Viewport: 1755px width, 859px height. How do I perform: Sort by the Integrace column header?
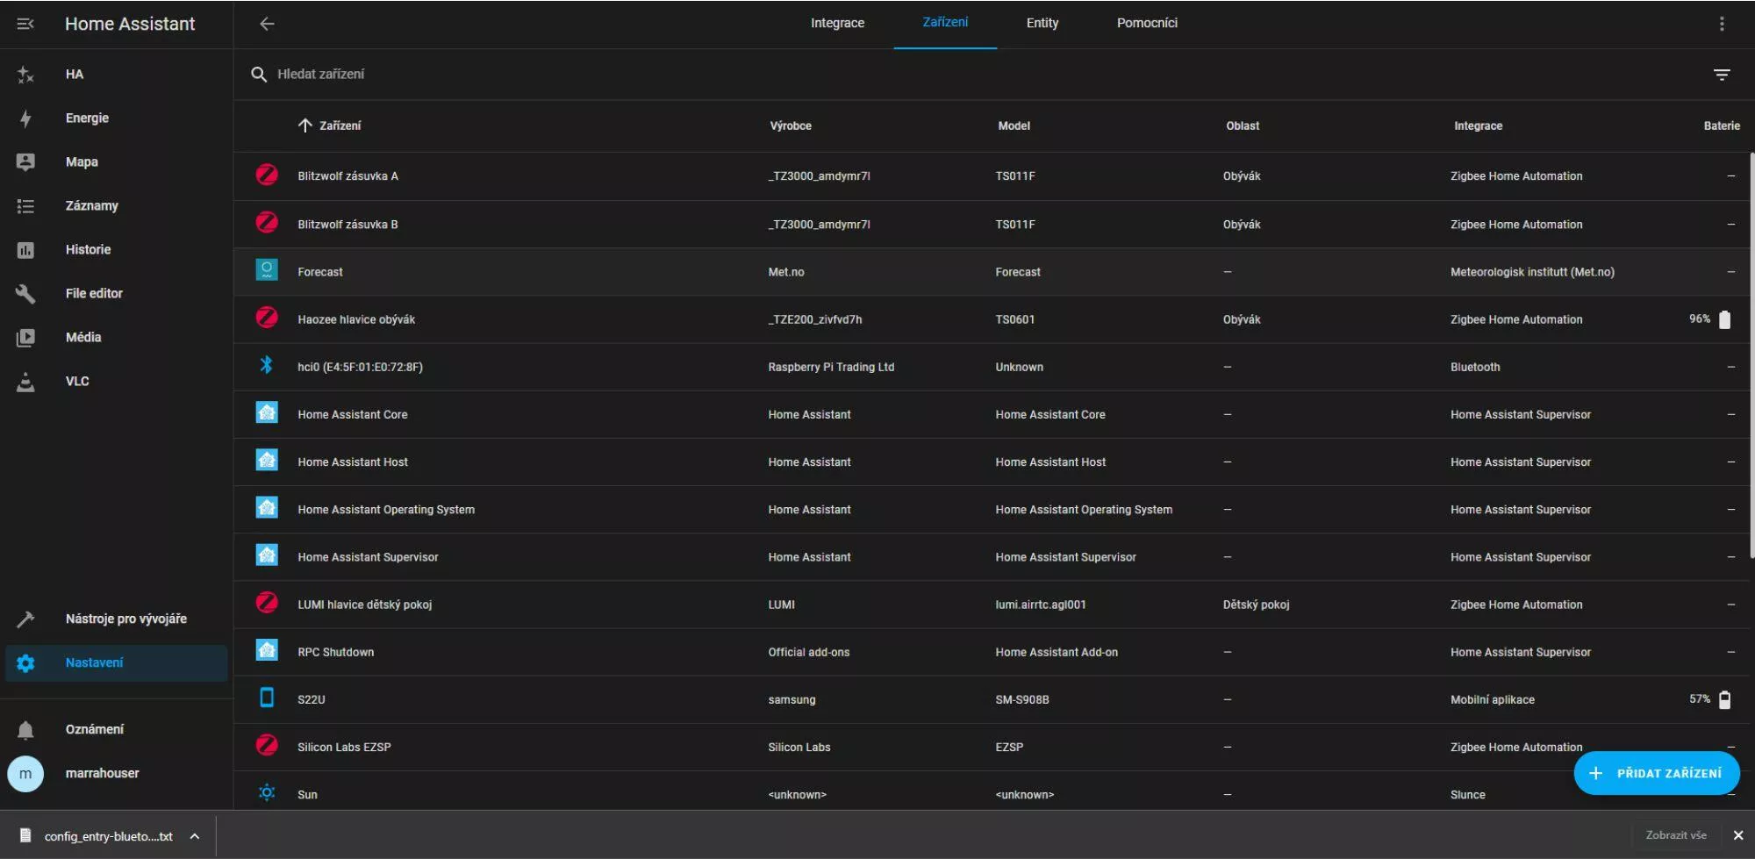click(1478, 125)
